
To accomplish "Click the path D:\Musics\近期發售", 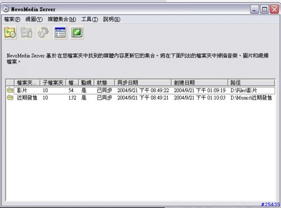I will tap(251, 98).
